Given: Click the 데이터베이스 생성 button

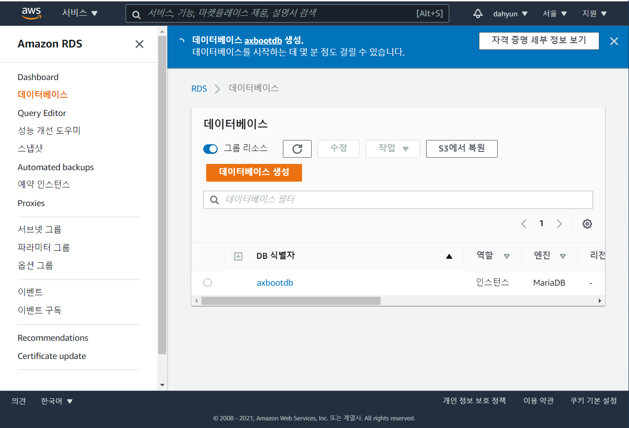Looking at the screenshot, I should 254,173.
